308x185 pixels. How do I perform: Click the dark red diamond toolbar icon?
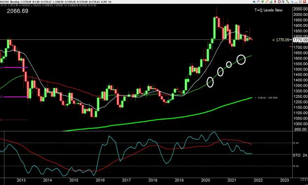[275, 2]
